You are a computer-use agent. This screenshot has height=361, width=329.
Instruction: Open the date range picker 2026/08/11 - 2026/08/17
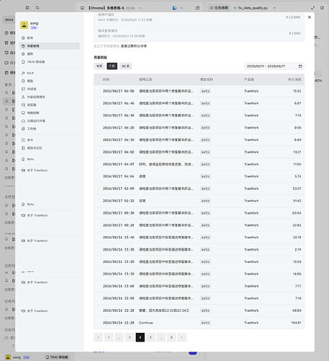click(x=274, y=66)
